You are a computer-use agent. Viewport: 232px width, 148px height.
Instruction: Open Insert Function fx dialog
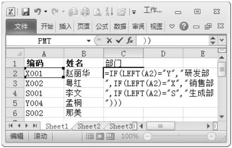click(x=130, y=40)
